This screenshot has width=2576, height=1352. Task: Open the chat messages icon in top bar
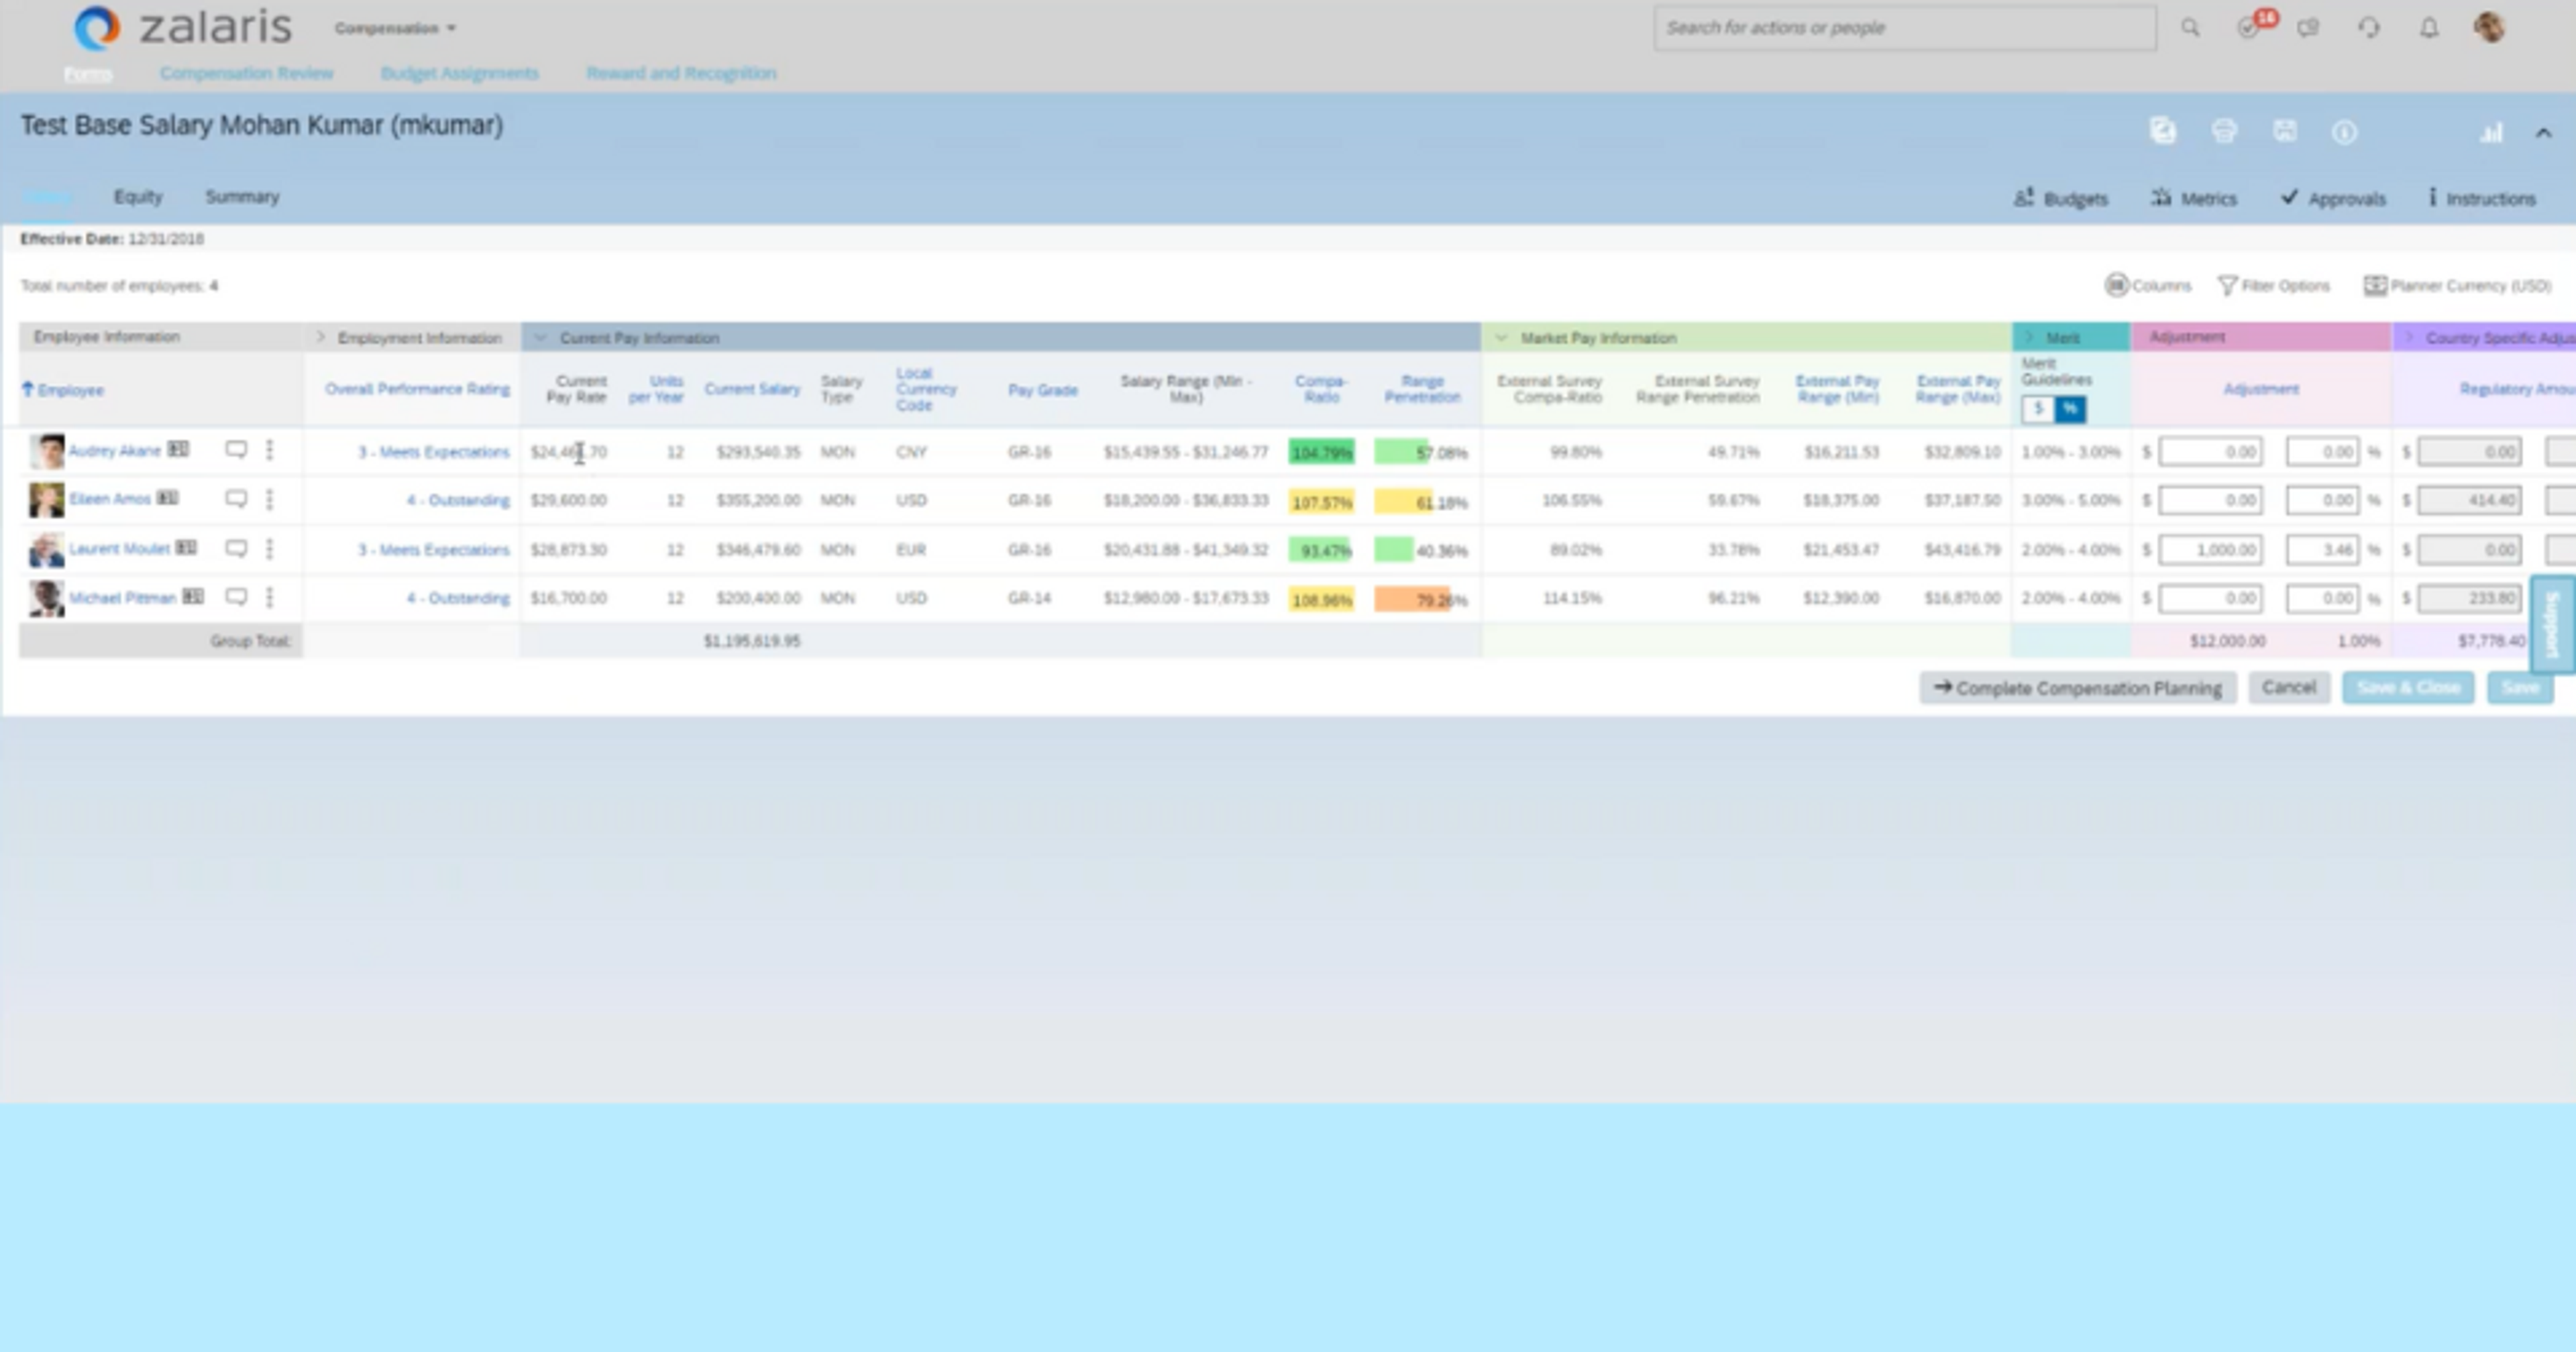click(x=2309, y=28)
